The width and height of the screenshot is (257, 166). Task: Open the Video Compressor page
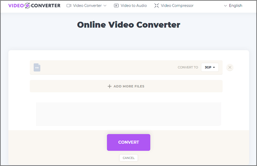[177, 6]
